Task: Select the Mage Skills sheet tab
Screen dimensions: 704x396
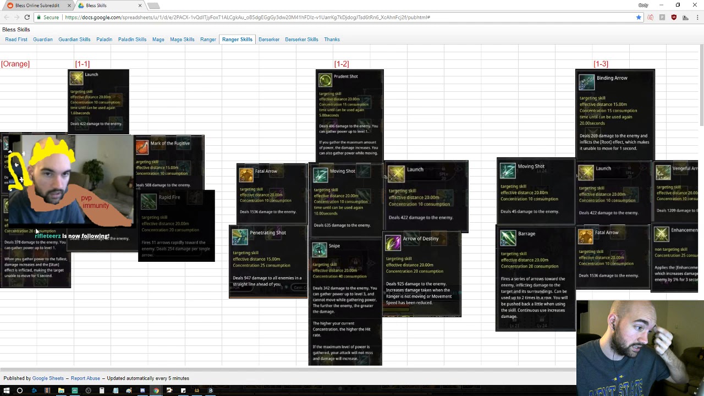Action: click(182, 40)
